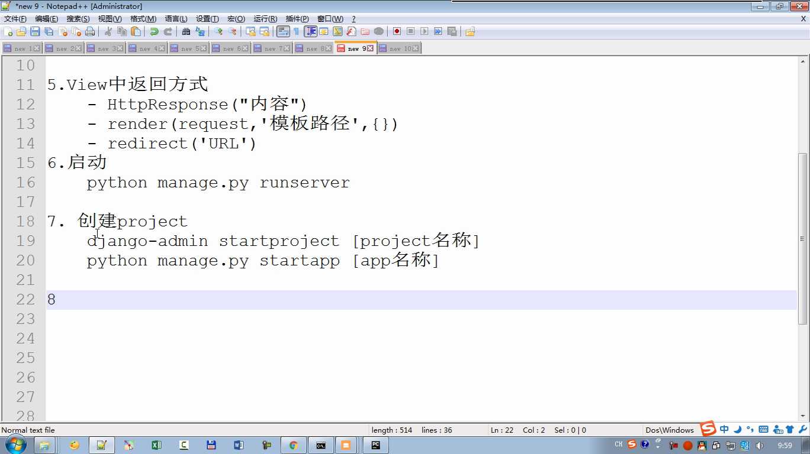The width and height of the screenshot is (810, 454).
Task: Open Word from the taskbar
Action: point(239,445)
